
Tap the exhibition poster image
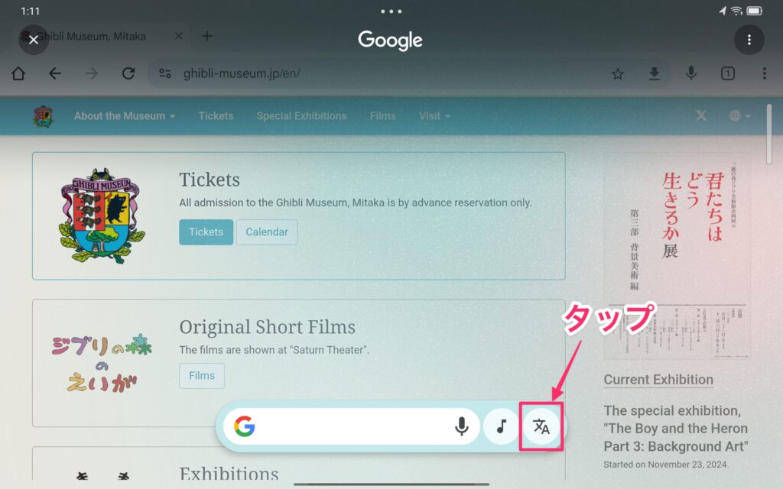click(x=677, y=256)
